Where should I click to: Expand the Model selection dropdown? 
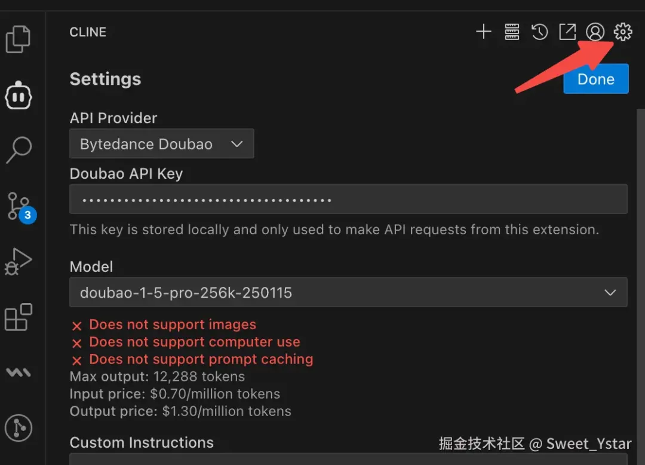[x=348, y=292]
